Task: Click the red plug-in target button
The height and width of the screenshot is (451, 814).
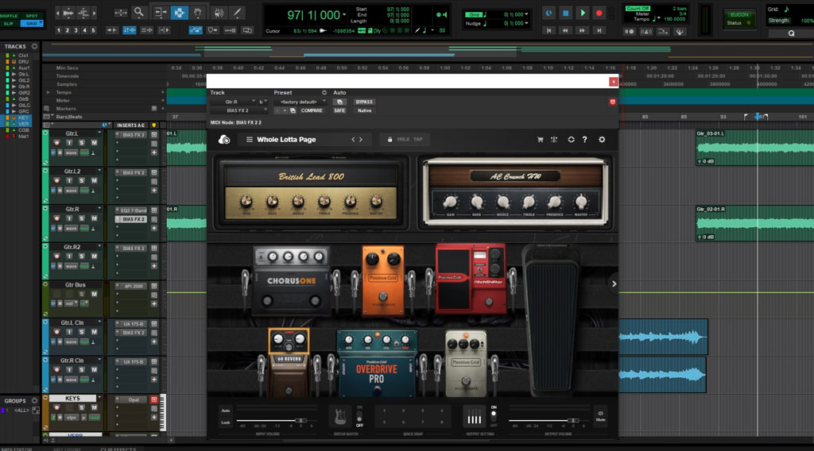Action: [x=613, y=102]
